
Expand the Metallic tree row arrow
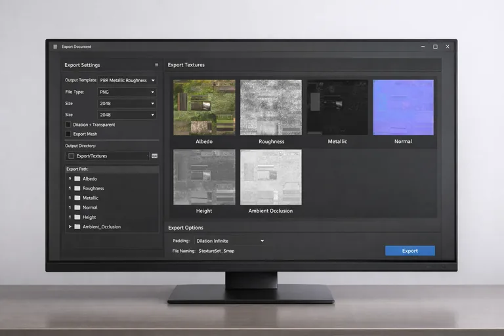[70, 198]
